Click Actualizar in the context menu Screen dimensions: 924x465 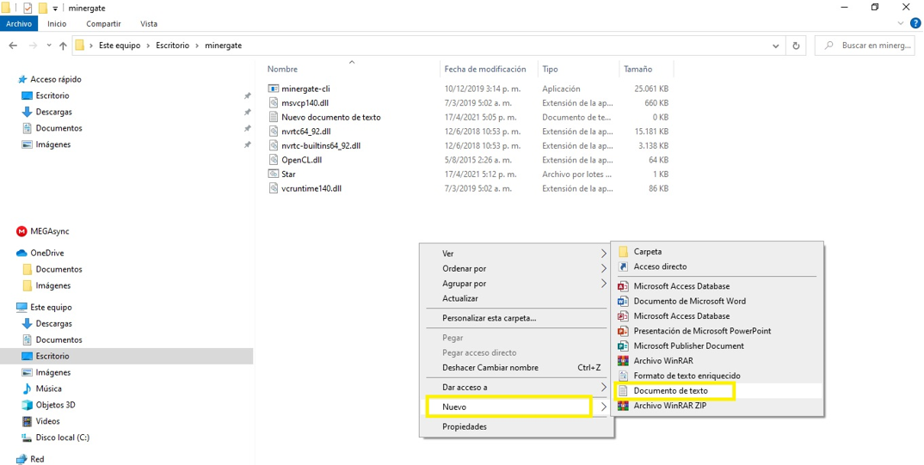[460, 298]
